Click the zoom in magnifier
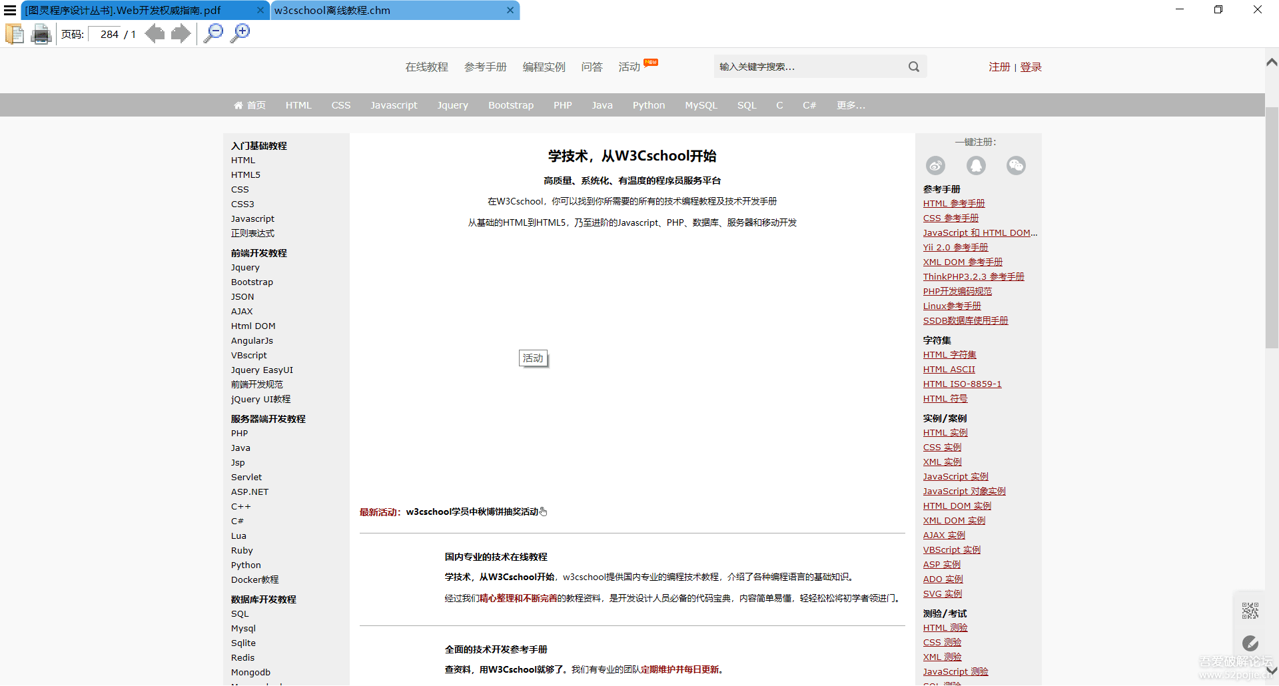The height and width of the screenshot is (686, 1279). coord(240,33)
